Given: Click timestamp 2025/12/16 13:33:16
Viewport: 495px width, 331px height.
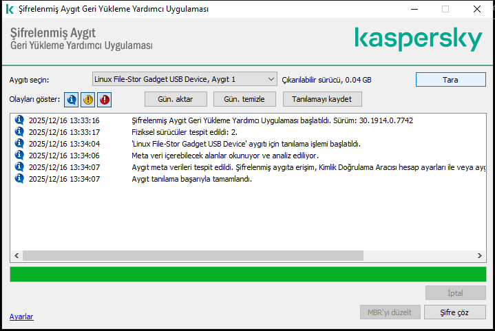Looking at the screenshot, I should pyautogui.click(x=64, y=121).
